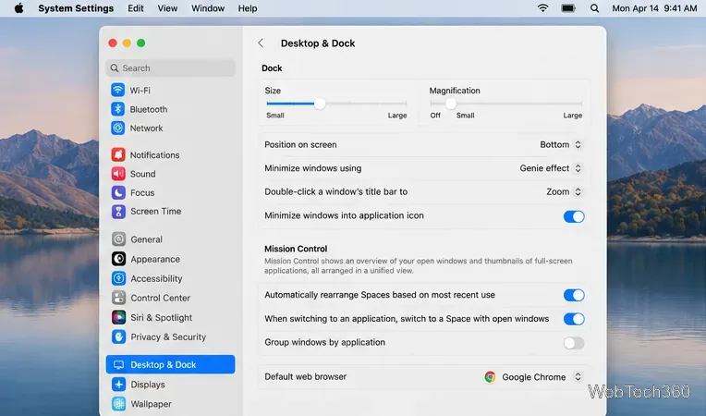
Task: Click the General gear icon
Action: 119,239
